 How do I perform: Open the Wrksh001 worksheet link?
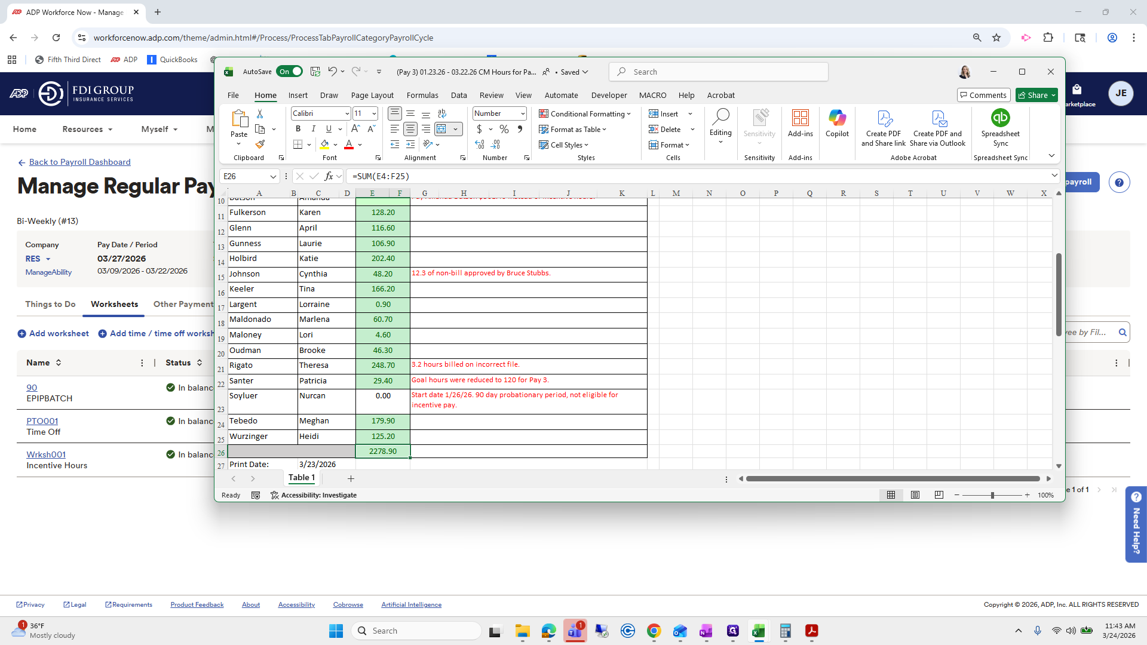[x=46, y=454]
